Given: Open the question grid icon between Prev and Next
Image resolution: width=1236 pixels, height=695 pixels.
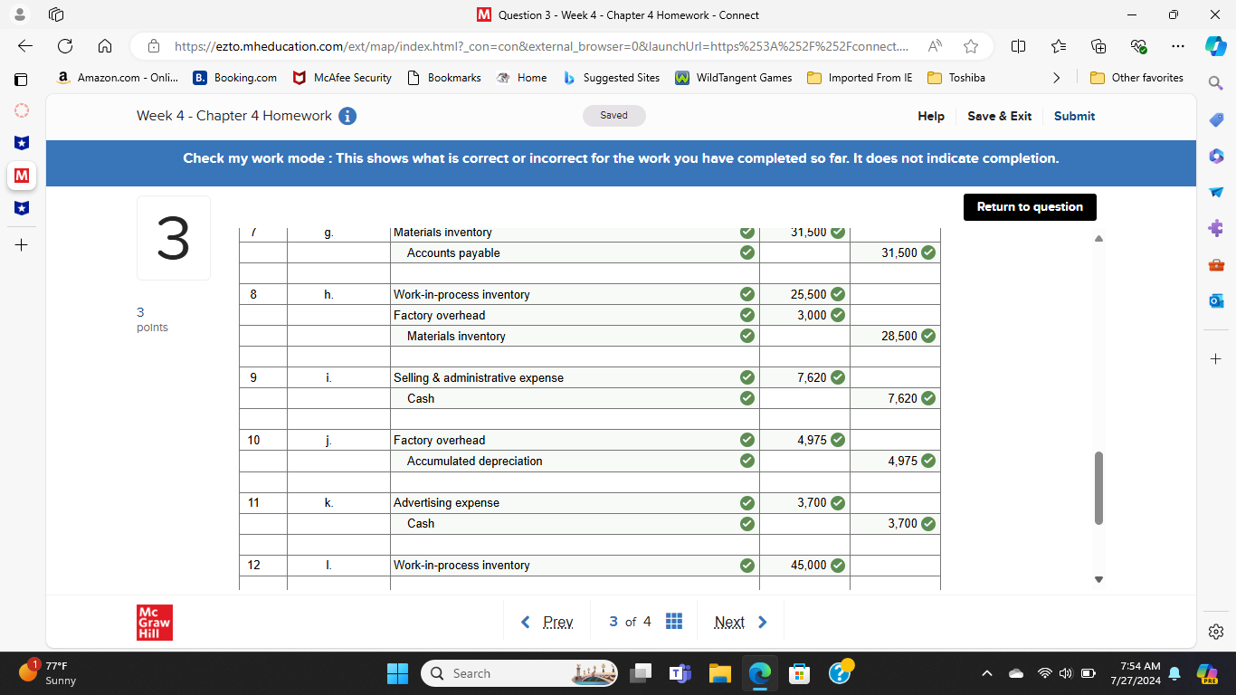Looking at the screenshot, I should pyautogui.click(x=674, y=622).
